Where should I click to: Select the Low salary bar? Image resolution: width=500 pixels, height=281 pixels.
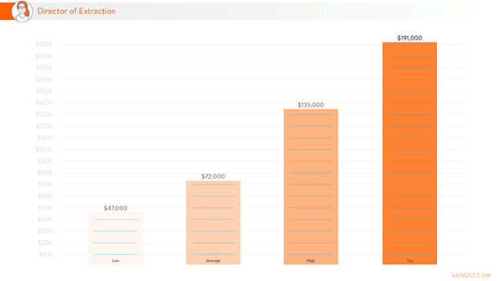click(115, 239)
